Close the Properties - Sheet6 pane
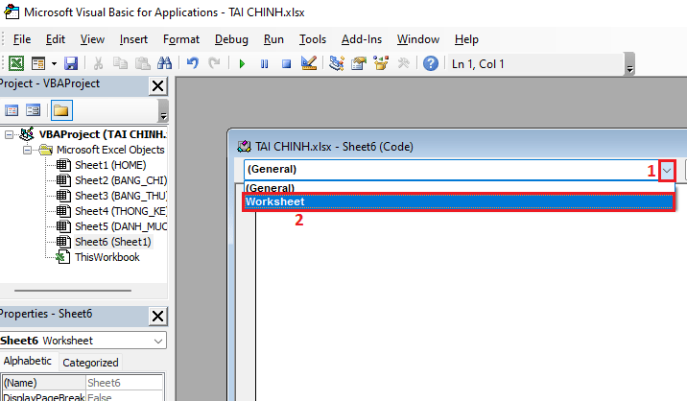687x401 pixels. [157, 316]
